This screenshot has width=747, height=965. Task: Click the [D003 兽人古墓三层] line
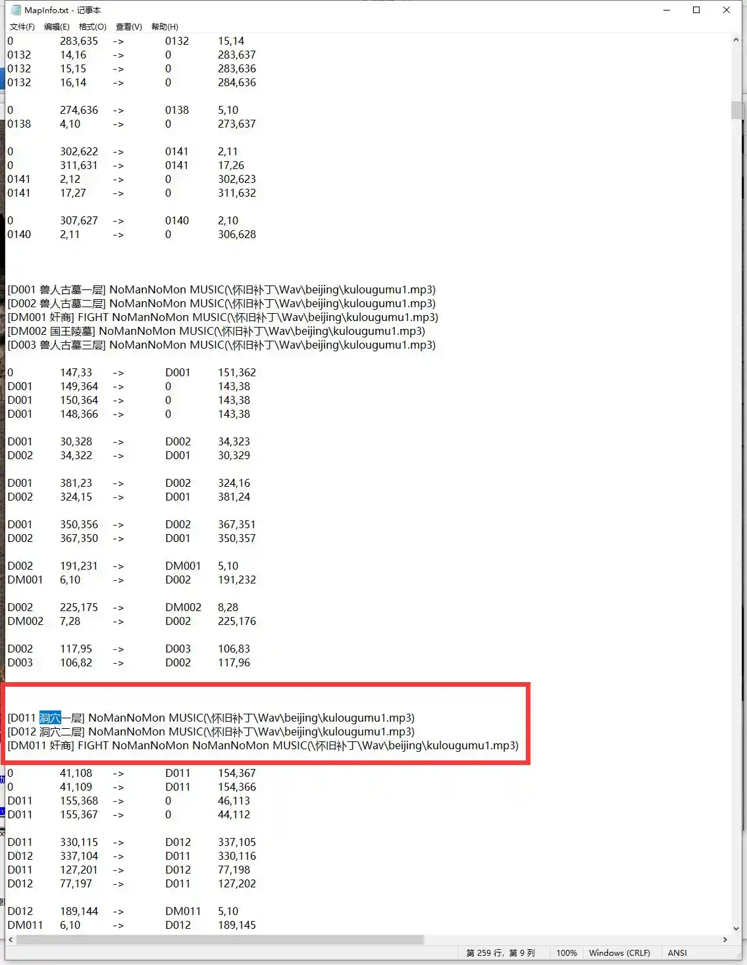click(222, 345)
